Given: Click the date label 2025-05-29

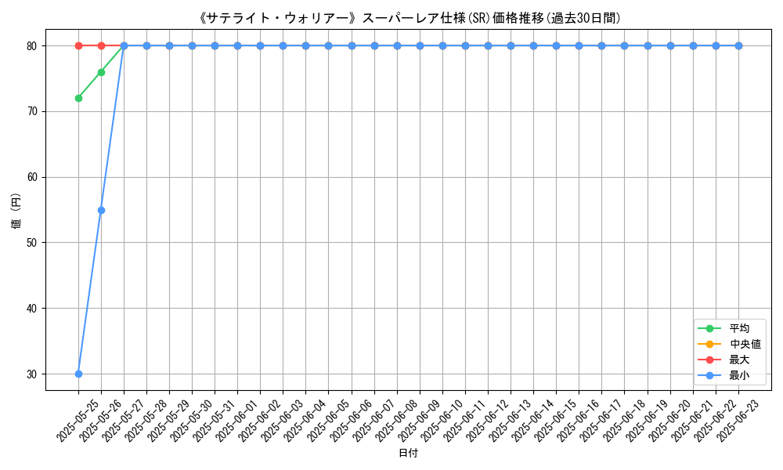Looking at the screenshot, I should pyautogui.click(x=168, y=421).
